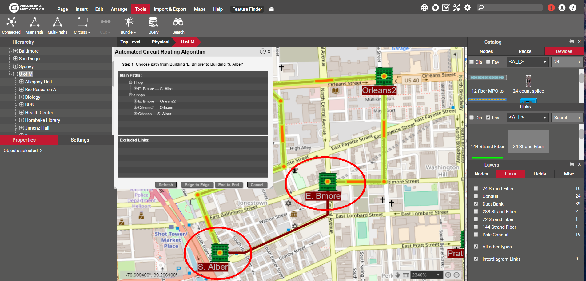Uncheck the Duct Bank layer checkbox
This screenshot has height=281, width=586.
coord(476,204)
